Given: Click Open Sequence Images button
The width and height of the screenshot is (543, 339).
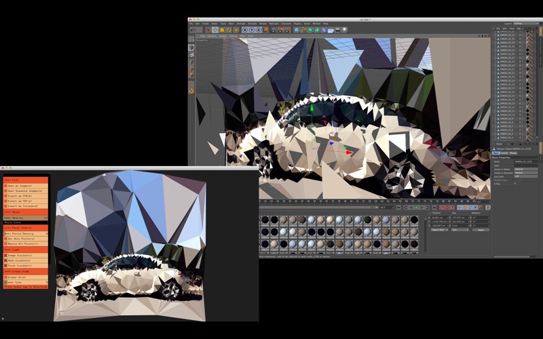Looking at the screenshot, I should point(26,191).
